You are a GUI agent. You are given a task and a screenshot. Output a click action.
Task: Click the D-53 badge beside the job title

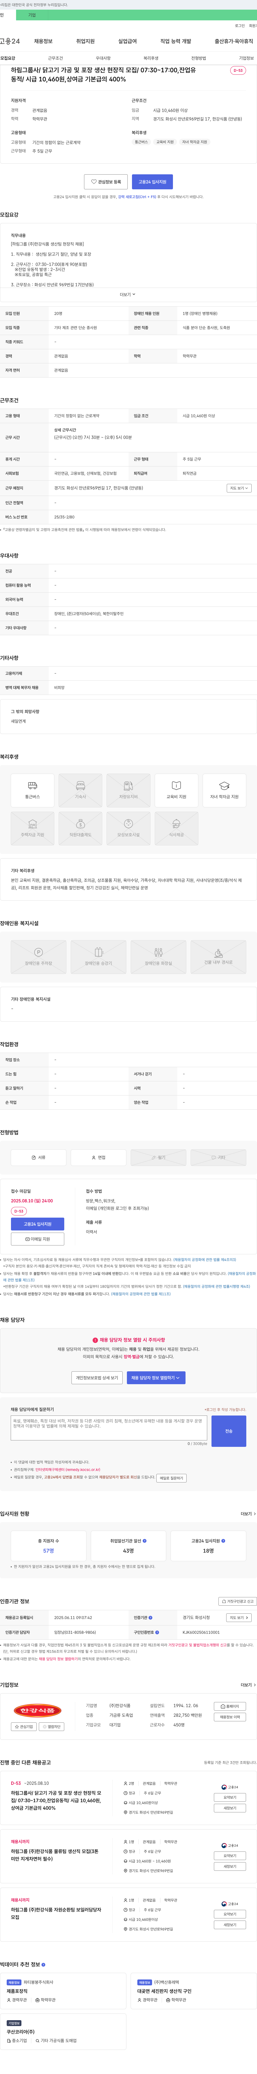[x=238, y=70]
